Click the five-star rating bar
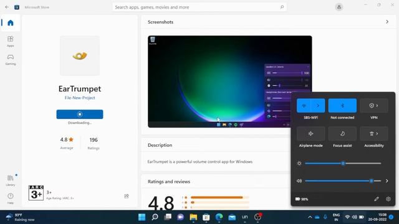Viewport: 399px width, 224px height. [219, 197]
